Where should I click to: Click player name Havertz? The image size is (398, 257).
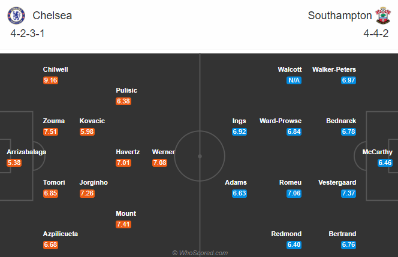tap(128, 152)
